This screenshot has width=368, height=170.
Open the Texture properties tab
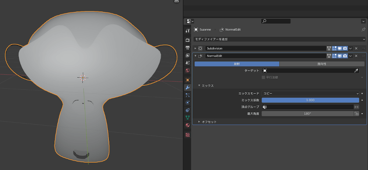[x=187, y=135]
